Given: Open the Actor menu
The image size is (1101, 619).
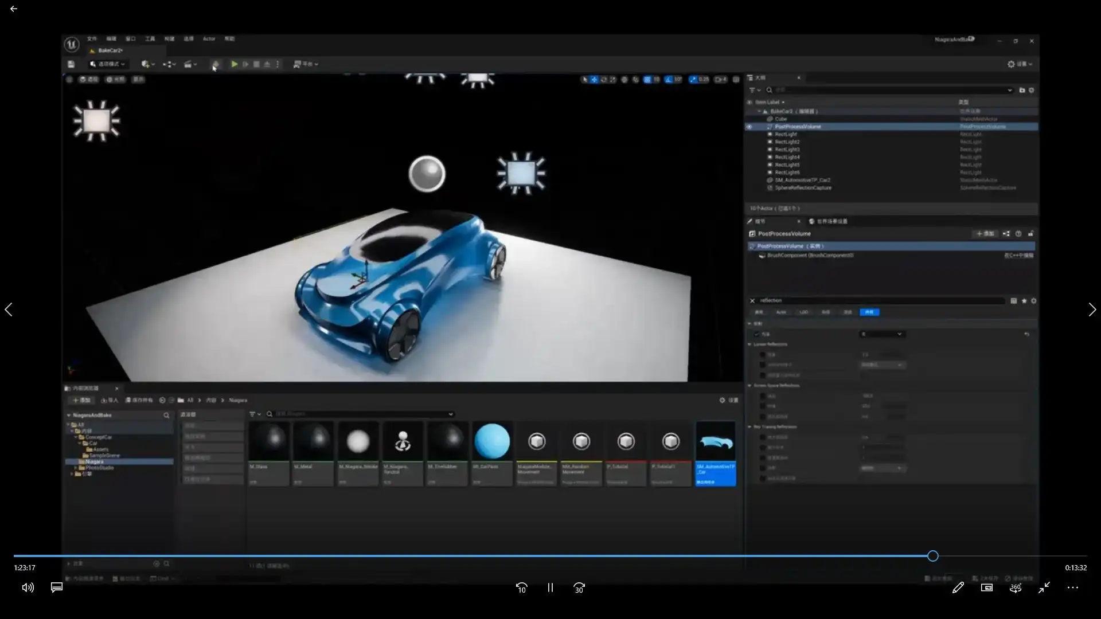Looking at the screenshot, I should 209,39.
